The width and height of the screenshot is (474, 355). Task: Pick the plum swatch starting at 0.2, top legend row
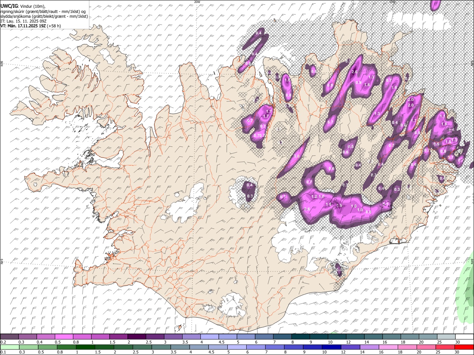[9, 337]
